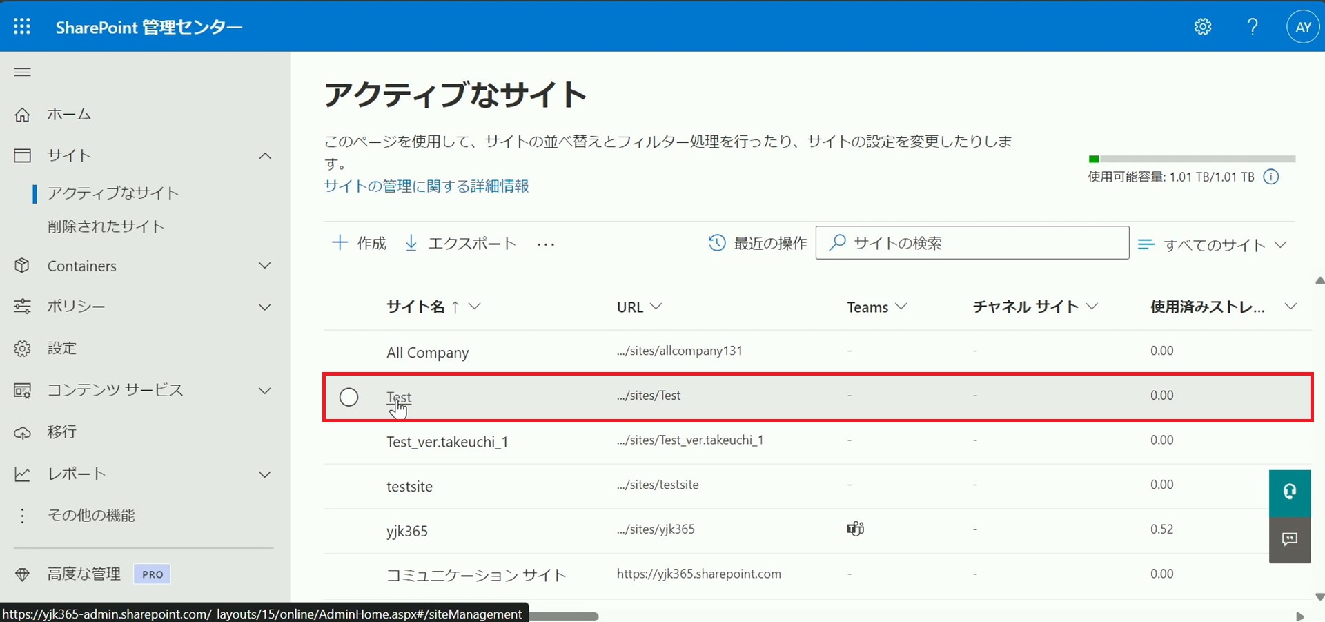Image resolution: width=1325 pixels, height=622 pixels.
Task: Open the more commands ellipsis
Action: coord(546,244)
